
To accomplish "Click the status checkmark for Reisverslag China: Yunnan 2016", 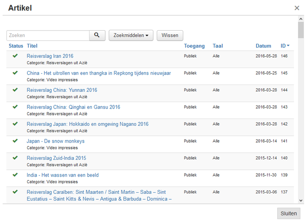I will 15,90.
